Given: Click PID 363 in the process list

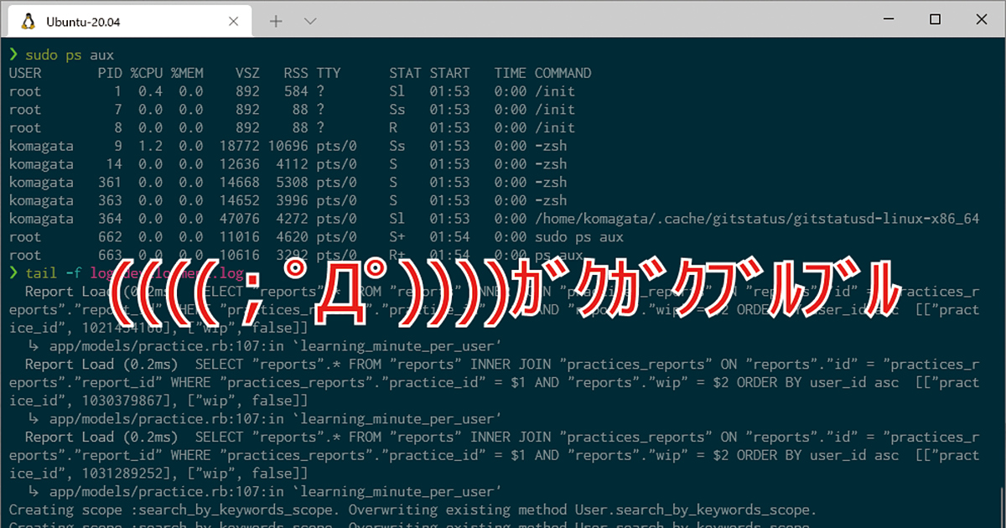Looking at the screenshot, I should pyautogui.click(x=111, y=200).
